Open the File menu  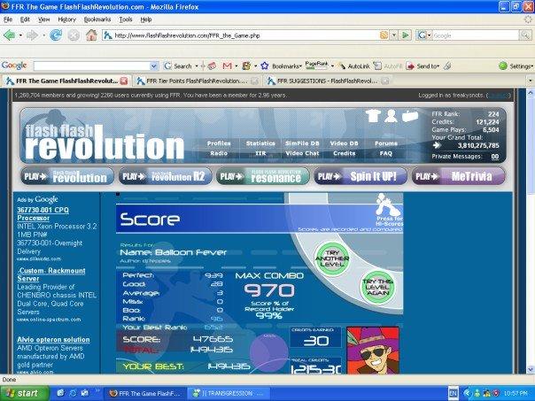[8, 19]
